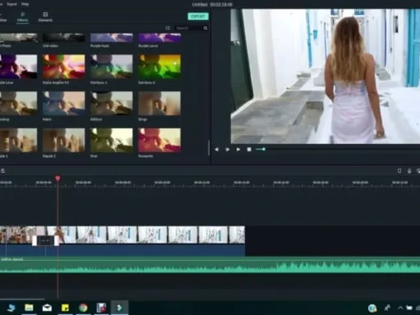Select the Rise effect thumbnail
420x315 pixels.
click(111, 140)
